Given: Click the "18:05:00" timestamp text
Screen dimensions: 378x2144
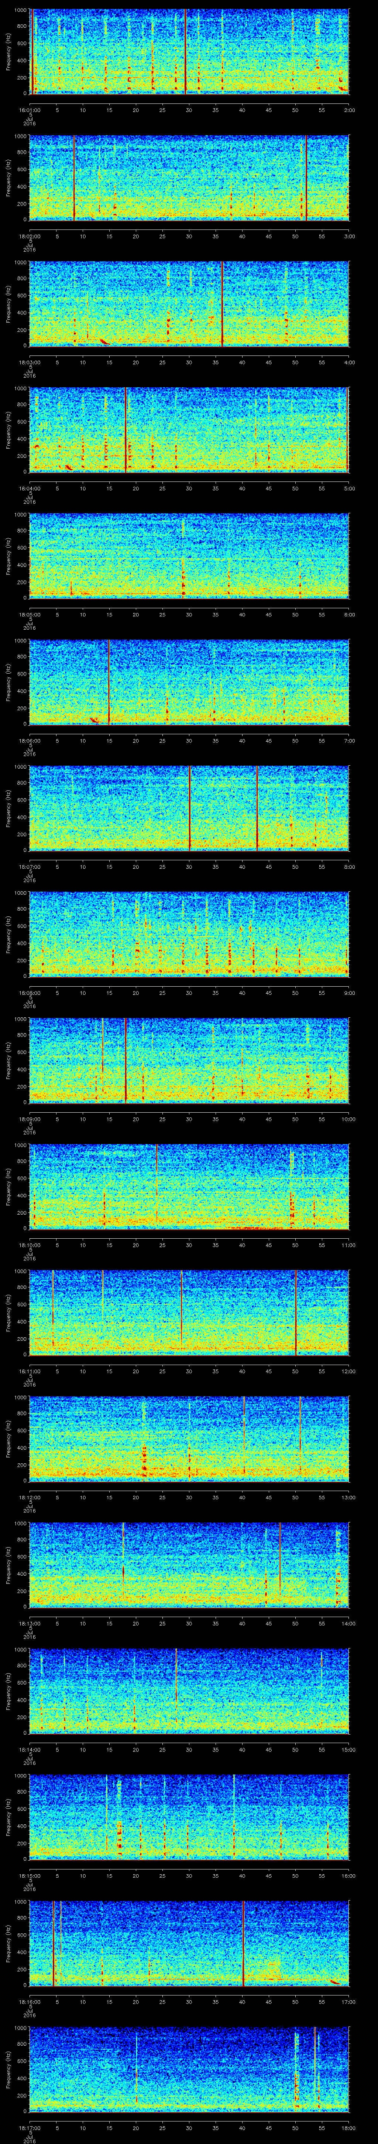Looking at the screenshot, I should [x=30, y=614].
